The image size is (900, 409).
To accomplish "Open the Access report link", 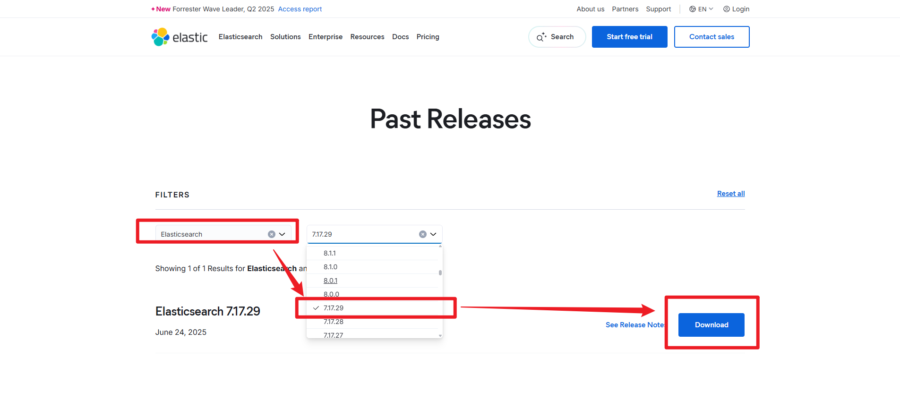I will (300, 9).
